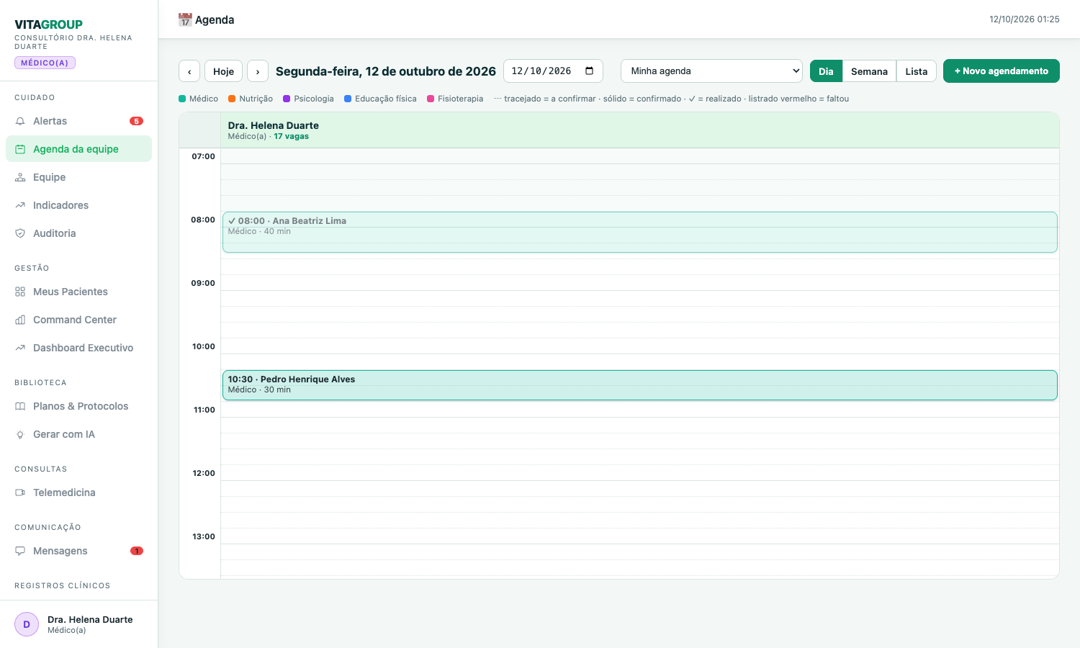1080x648 pixels.
Task: Click the MÉDICO(A) role badge
Action: 45,63
